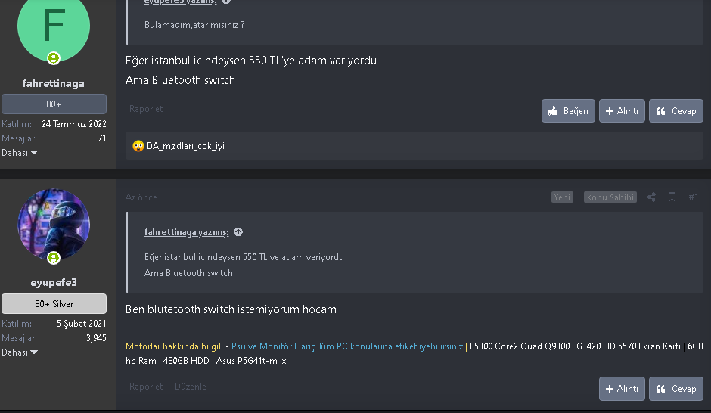Click the share icon on post #18
711x413 pixels.
[651, 197]
